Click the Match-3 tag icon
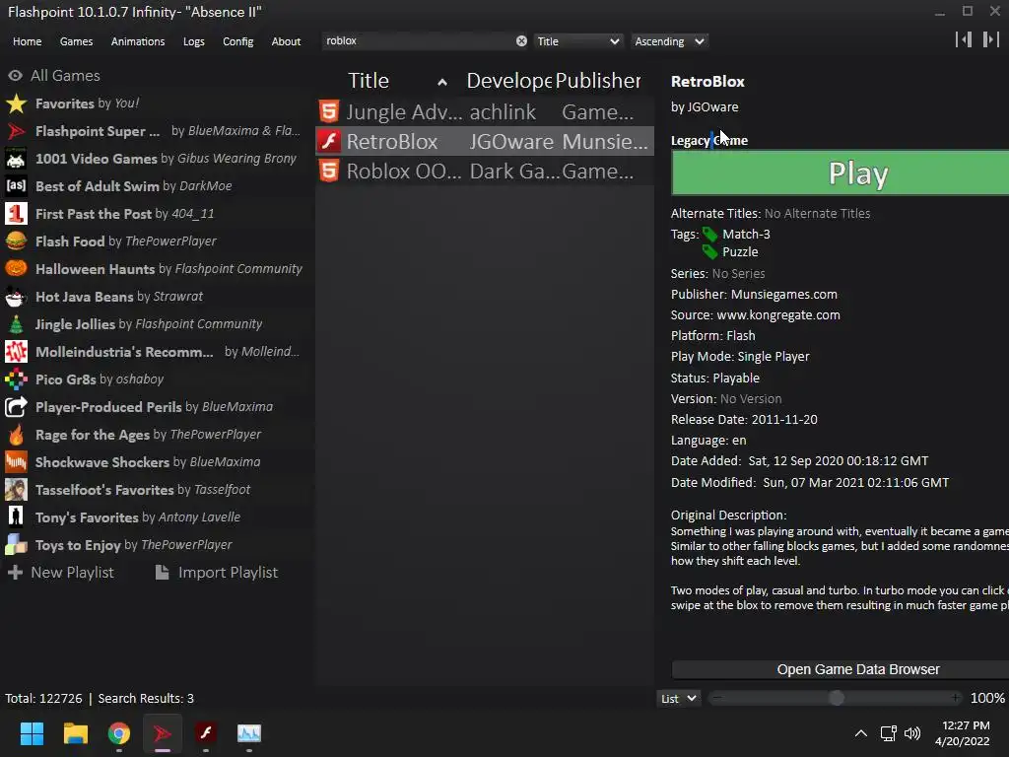Viewport: 1009px width, 757px height. tap(709, 235)
